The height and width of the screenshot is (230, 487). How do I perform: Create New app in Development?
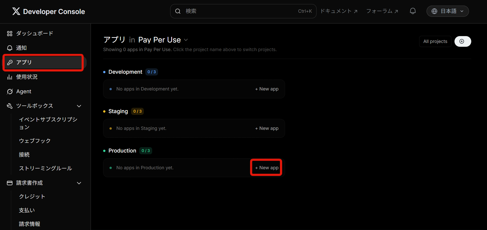coord(267,89)
